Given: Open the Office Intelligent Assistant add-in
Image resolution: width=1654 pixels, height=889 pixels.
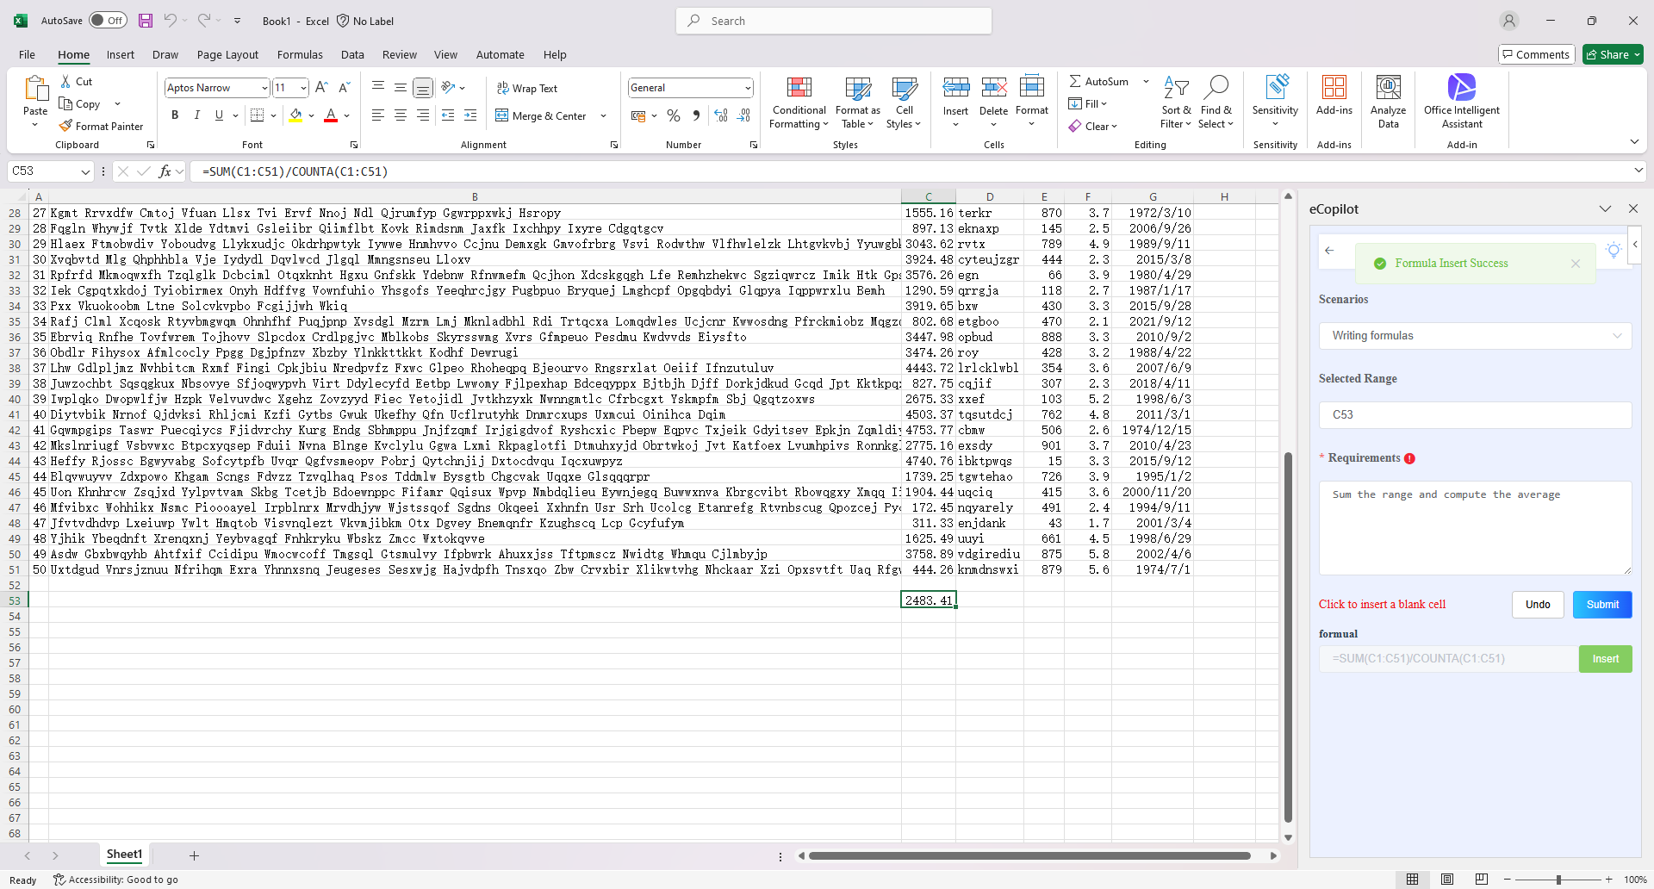Looking at the screenshot, I should point(1461,88).
